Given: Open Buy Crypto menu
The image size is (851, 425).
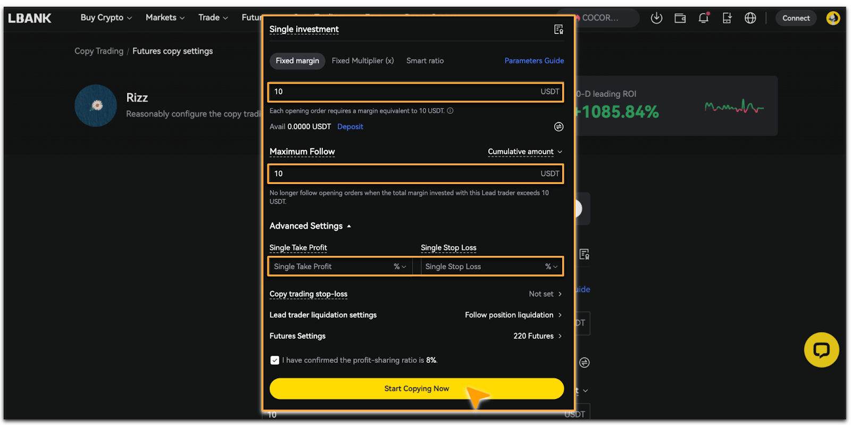Looking at the screenshot, I should point(106,18).
